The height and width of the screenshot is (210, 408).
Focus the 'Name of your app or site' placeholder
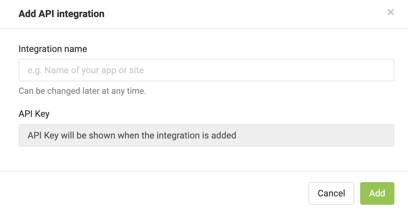coord(86,70)
